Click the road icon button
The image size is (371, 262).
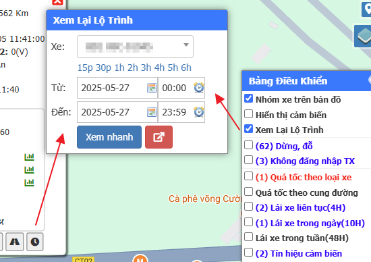[x=15, y=242]
